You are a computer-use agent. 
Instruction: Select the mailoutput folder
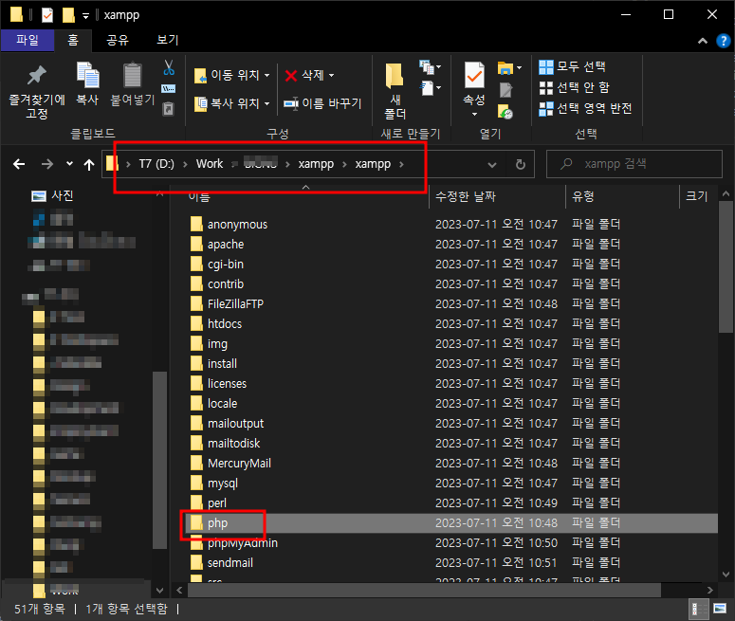pos(227,423)
